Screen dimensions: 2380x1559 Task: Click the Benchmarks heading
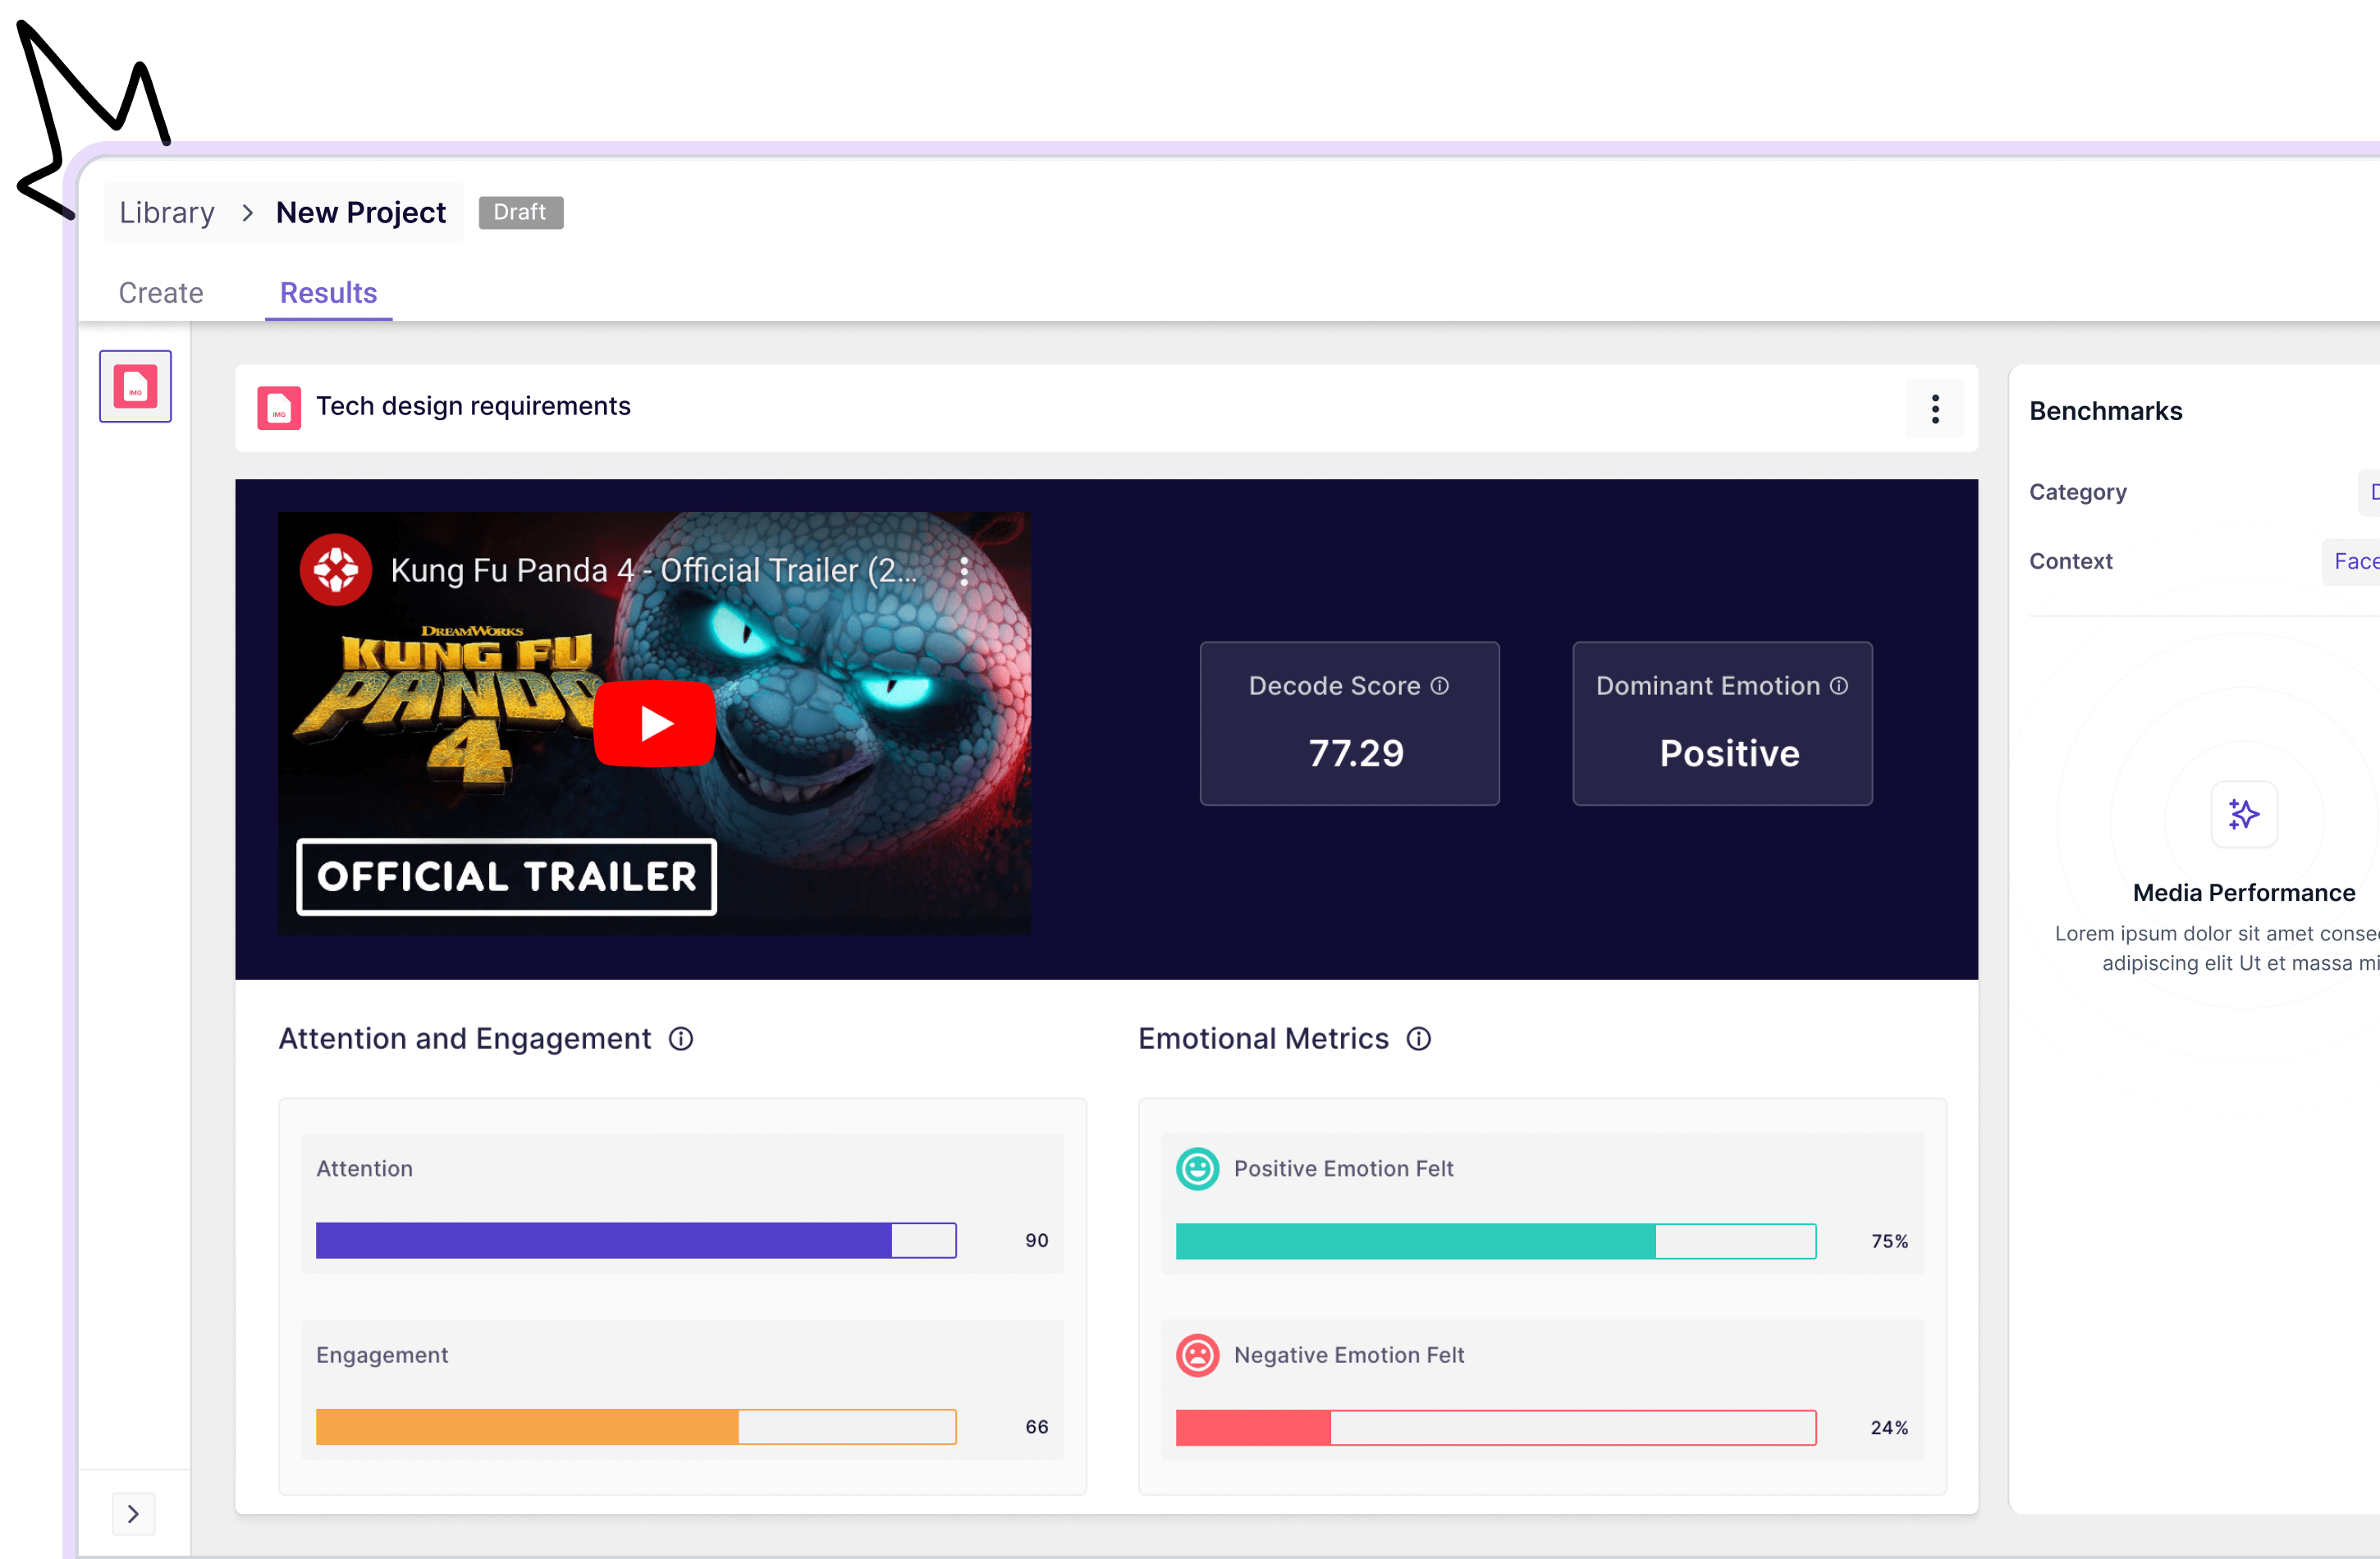[x=2105, y=411]
